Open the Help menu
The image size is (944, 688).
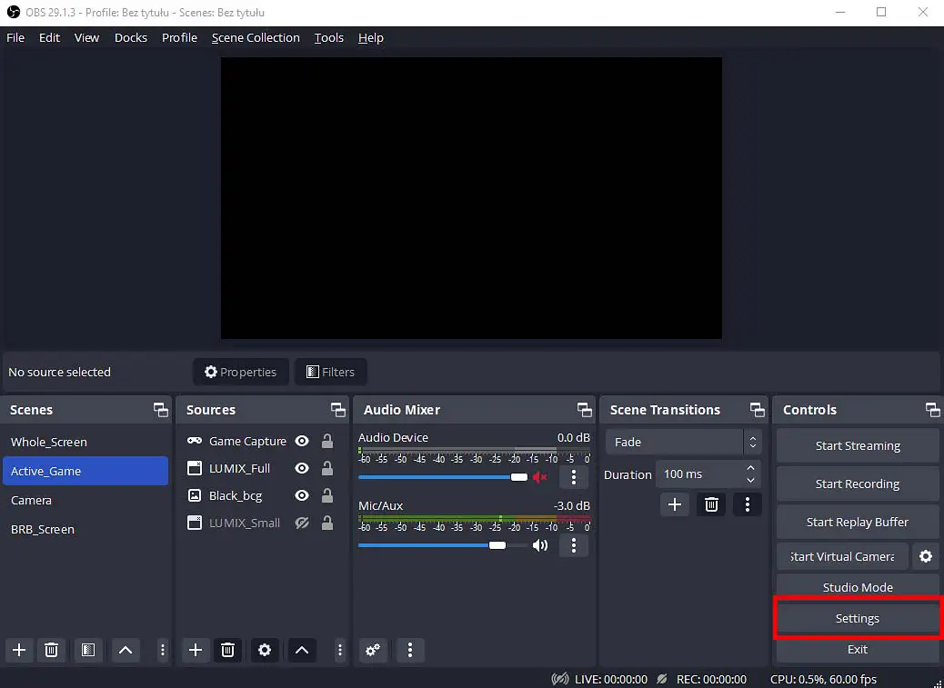(x=371, y=38)
